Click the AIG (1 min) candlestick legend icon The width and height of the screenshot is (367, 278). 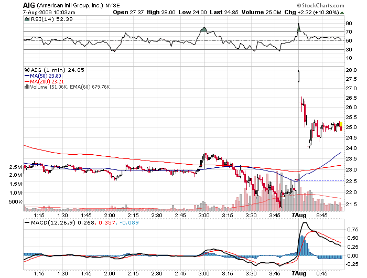[27, 70]
